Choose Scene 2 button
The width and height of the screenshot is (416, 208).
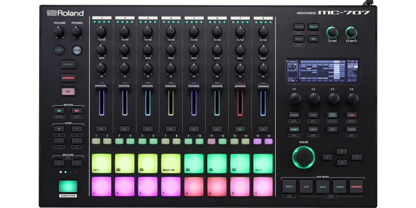click(x=77, y=129)
